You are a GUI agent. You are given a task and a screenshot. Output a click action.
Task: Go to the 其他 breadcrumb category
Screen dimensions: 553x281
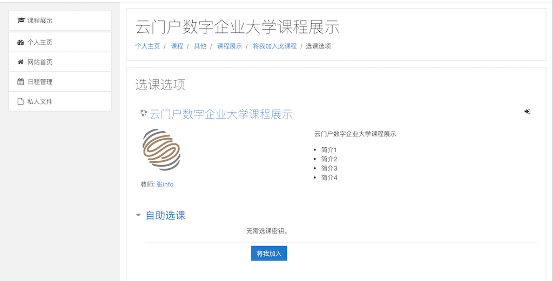tap(200, 46)
